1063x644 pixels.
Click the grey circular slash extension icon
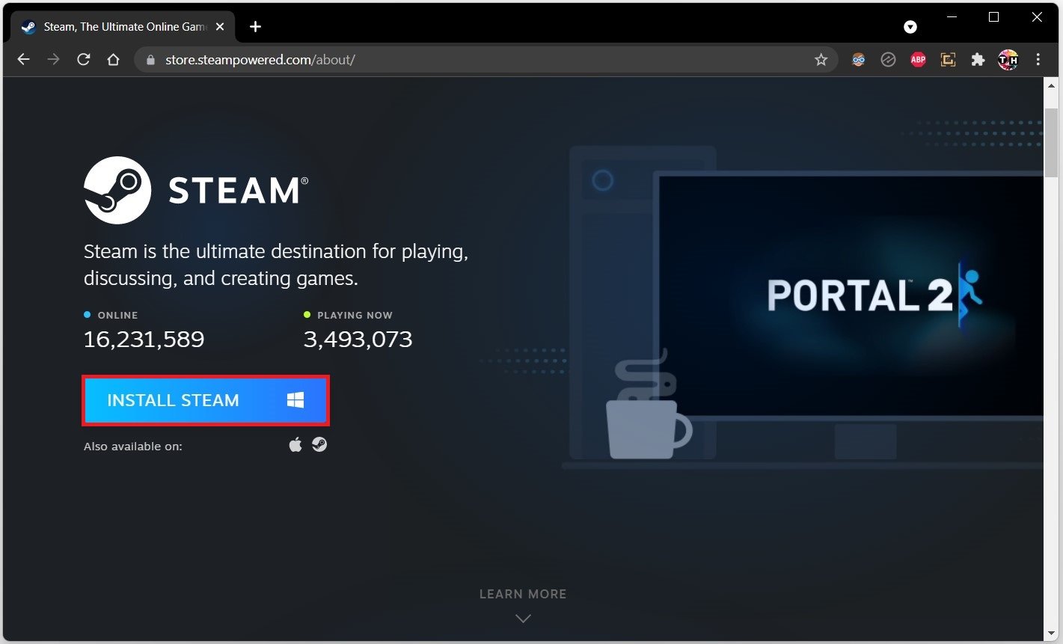[x=888, y=60]
